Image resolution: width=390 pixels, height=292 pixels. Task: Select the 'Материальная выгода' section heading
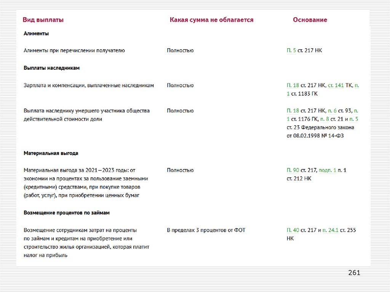(x=51, y=153)
